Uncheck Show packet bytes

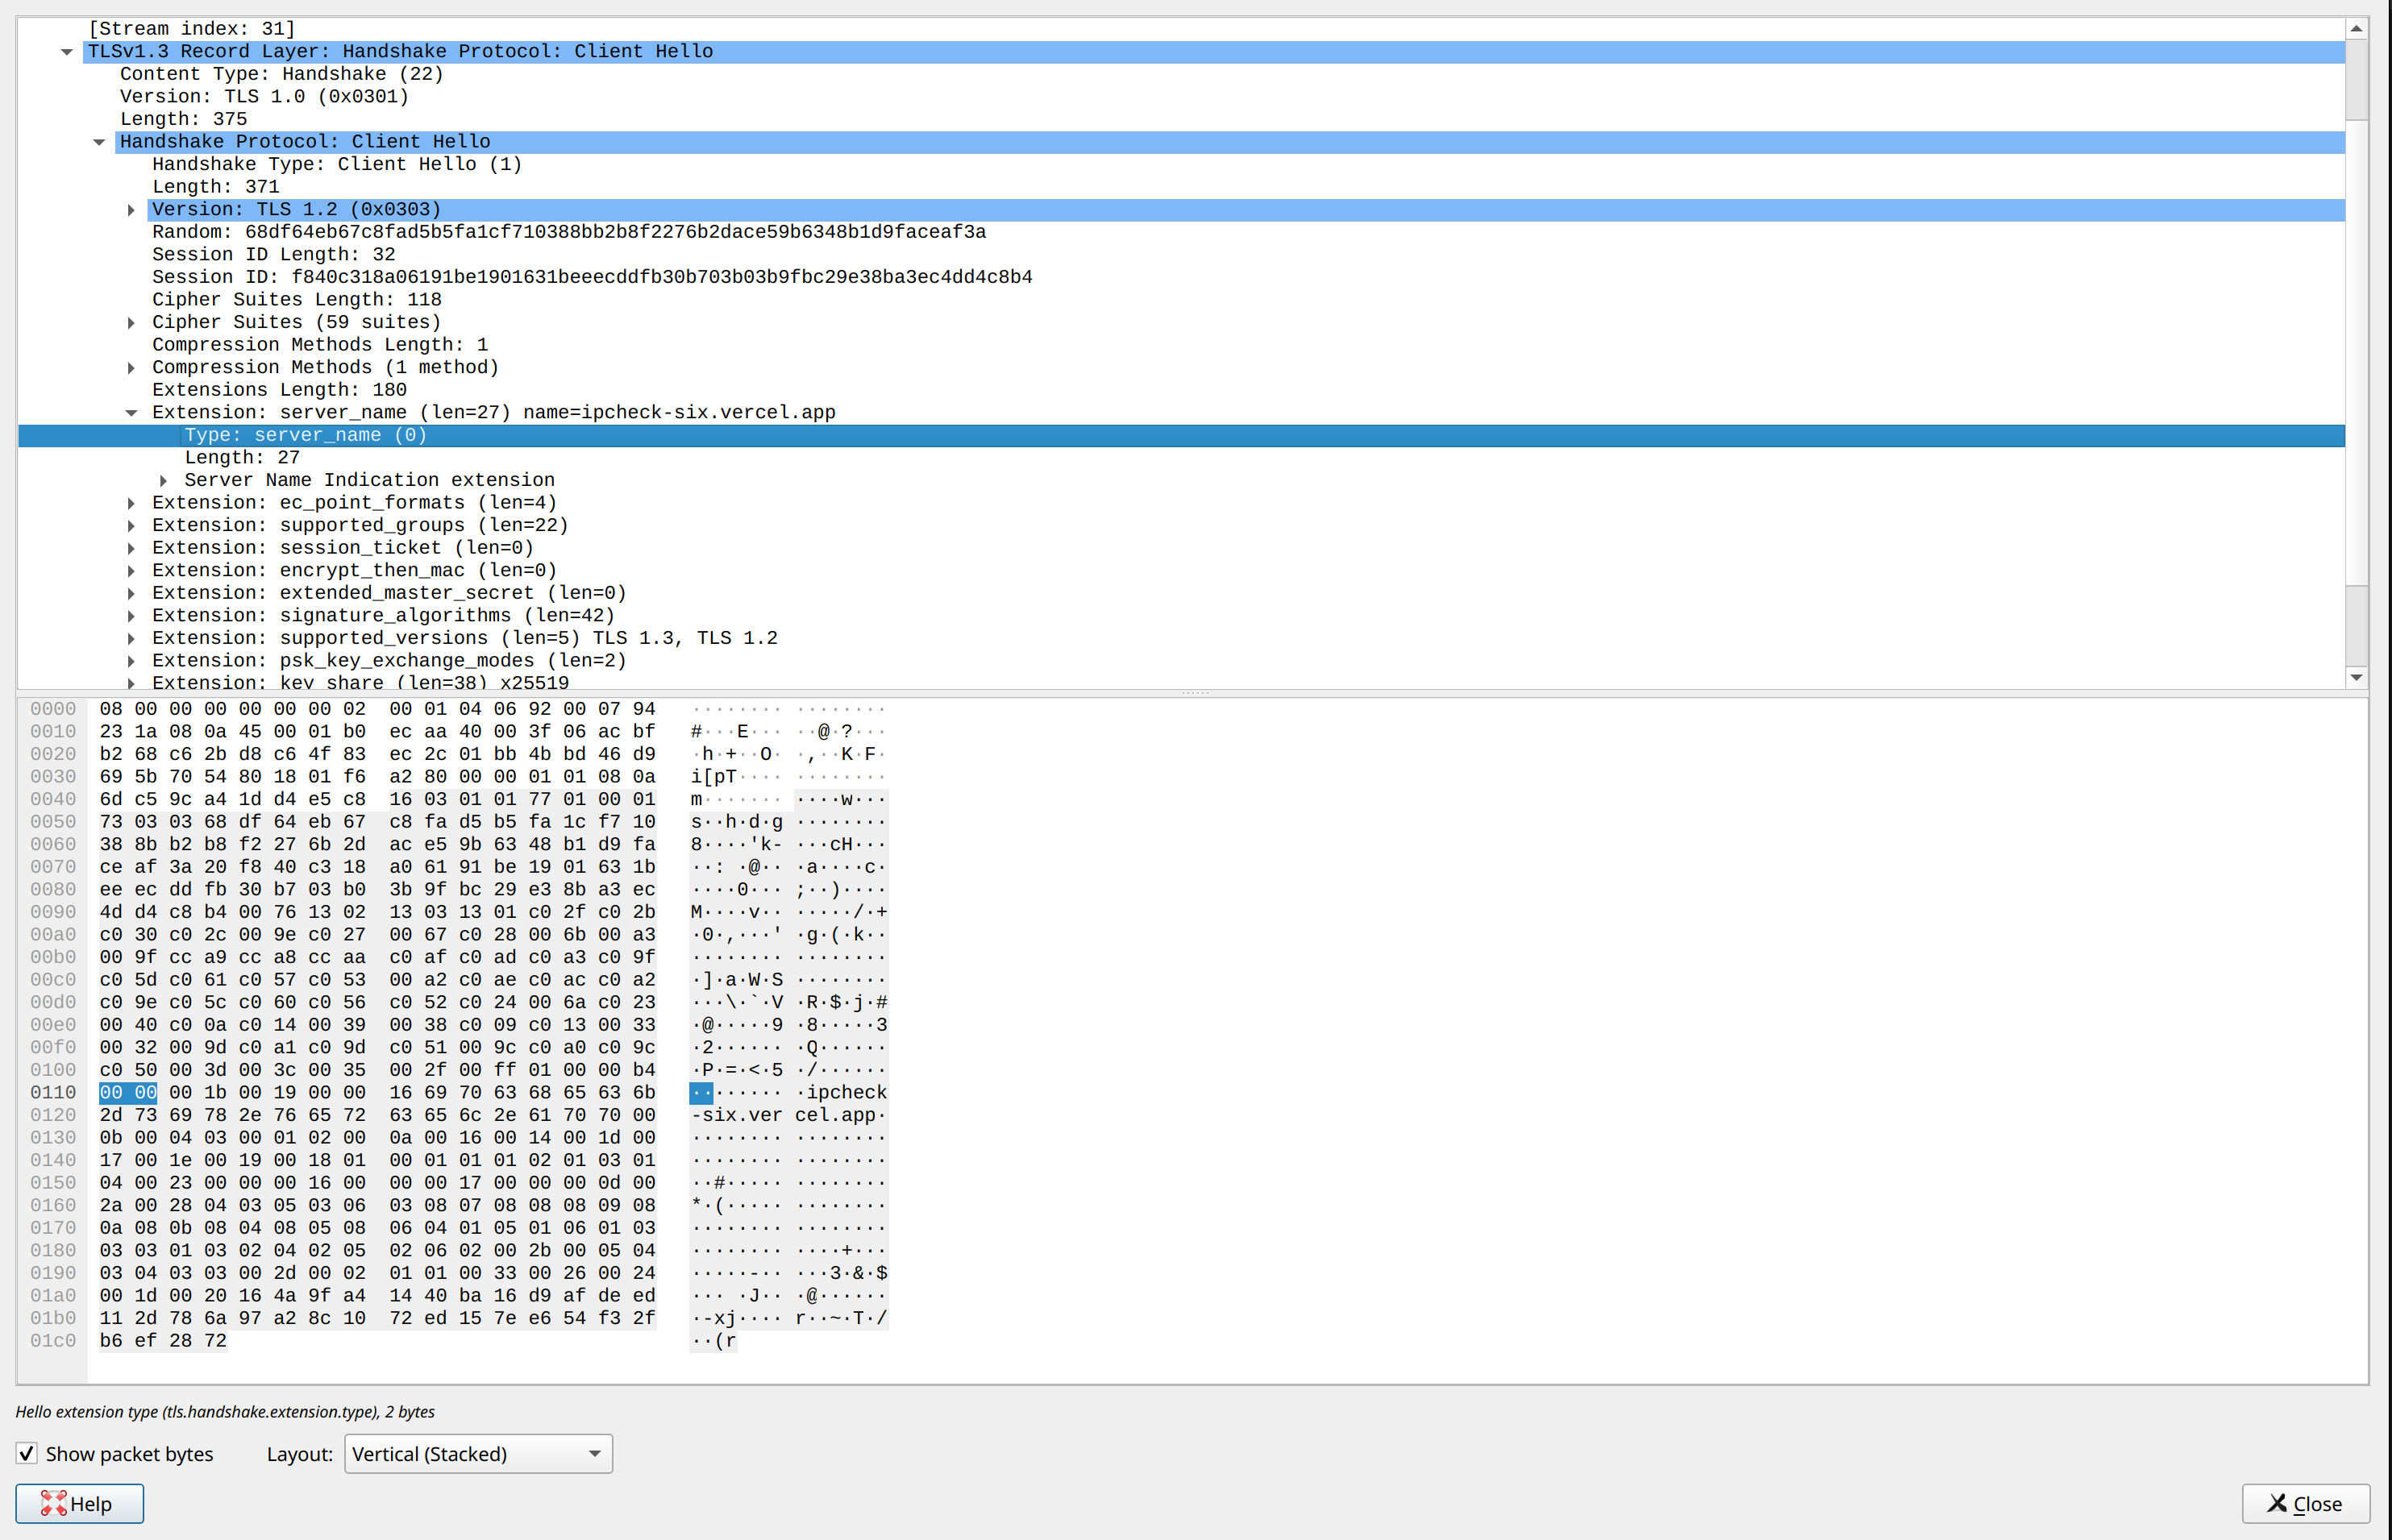click(x=26, y=1452)
